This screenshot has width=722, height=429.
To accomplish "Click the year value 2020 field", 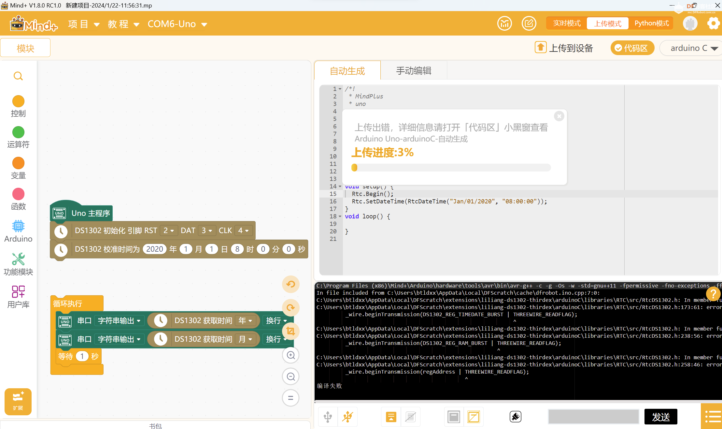I will coord(155,249).
